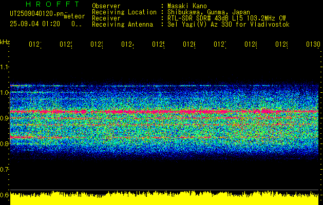
Task: Click the 0127 time marker
Action: [x=220, y=44]
